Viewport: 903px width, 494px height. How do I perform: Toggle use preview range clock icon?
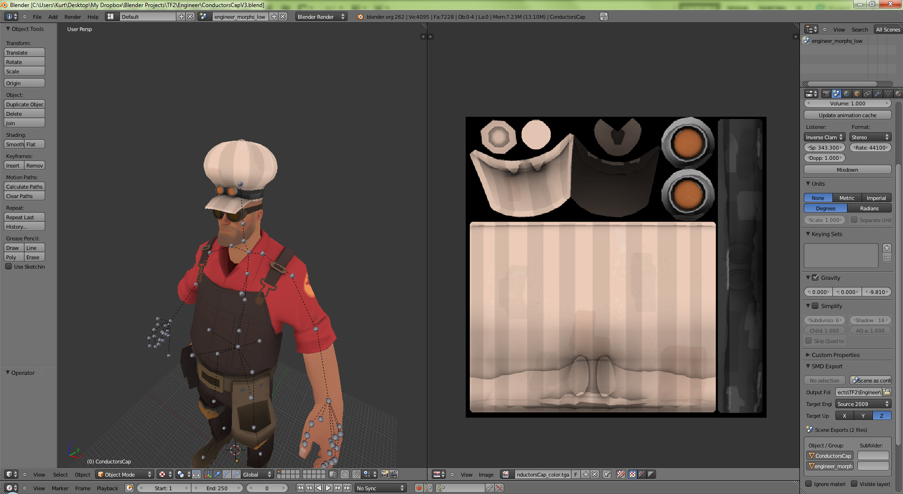tap(129, 488)
